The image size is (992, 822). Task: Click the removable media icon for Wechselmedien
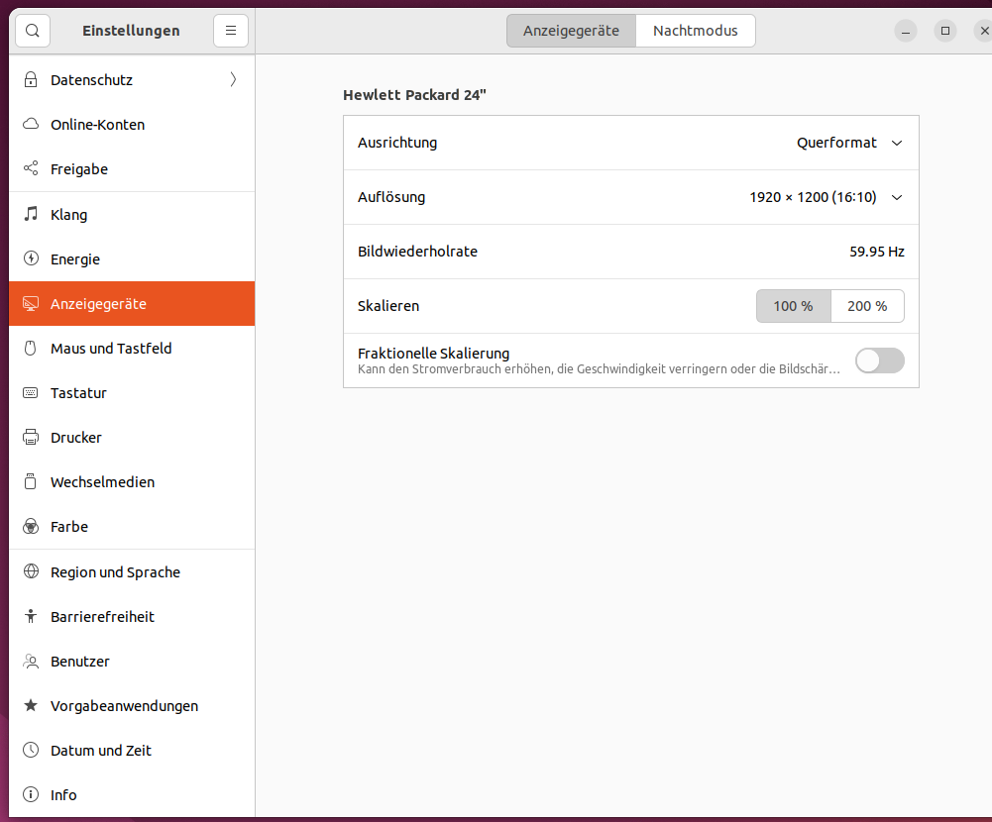[31, 481]
